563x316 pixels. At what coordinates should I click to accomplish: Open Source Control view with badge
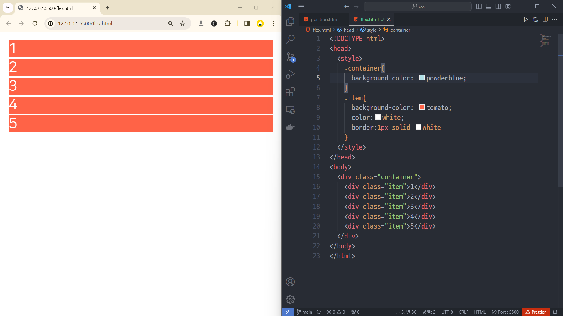(290, 57)
